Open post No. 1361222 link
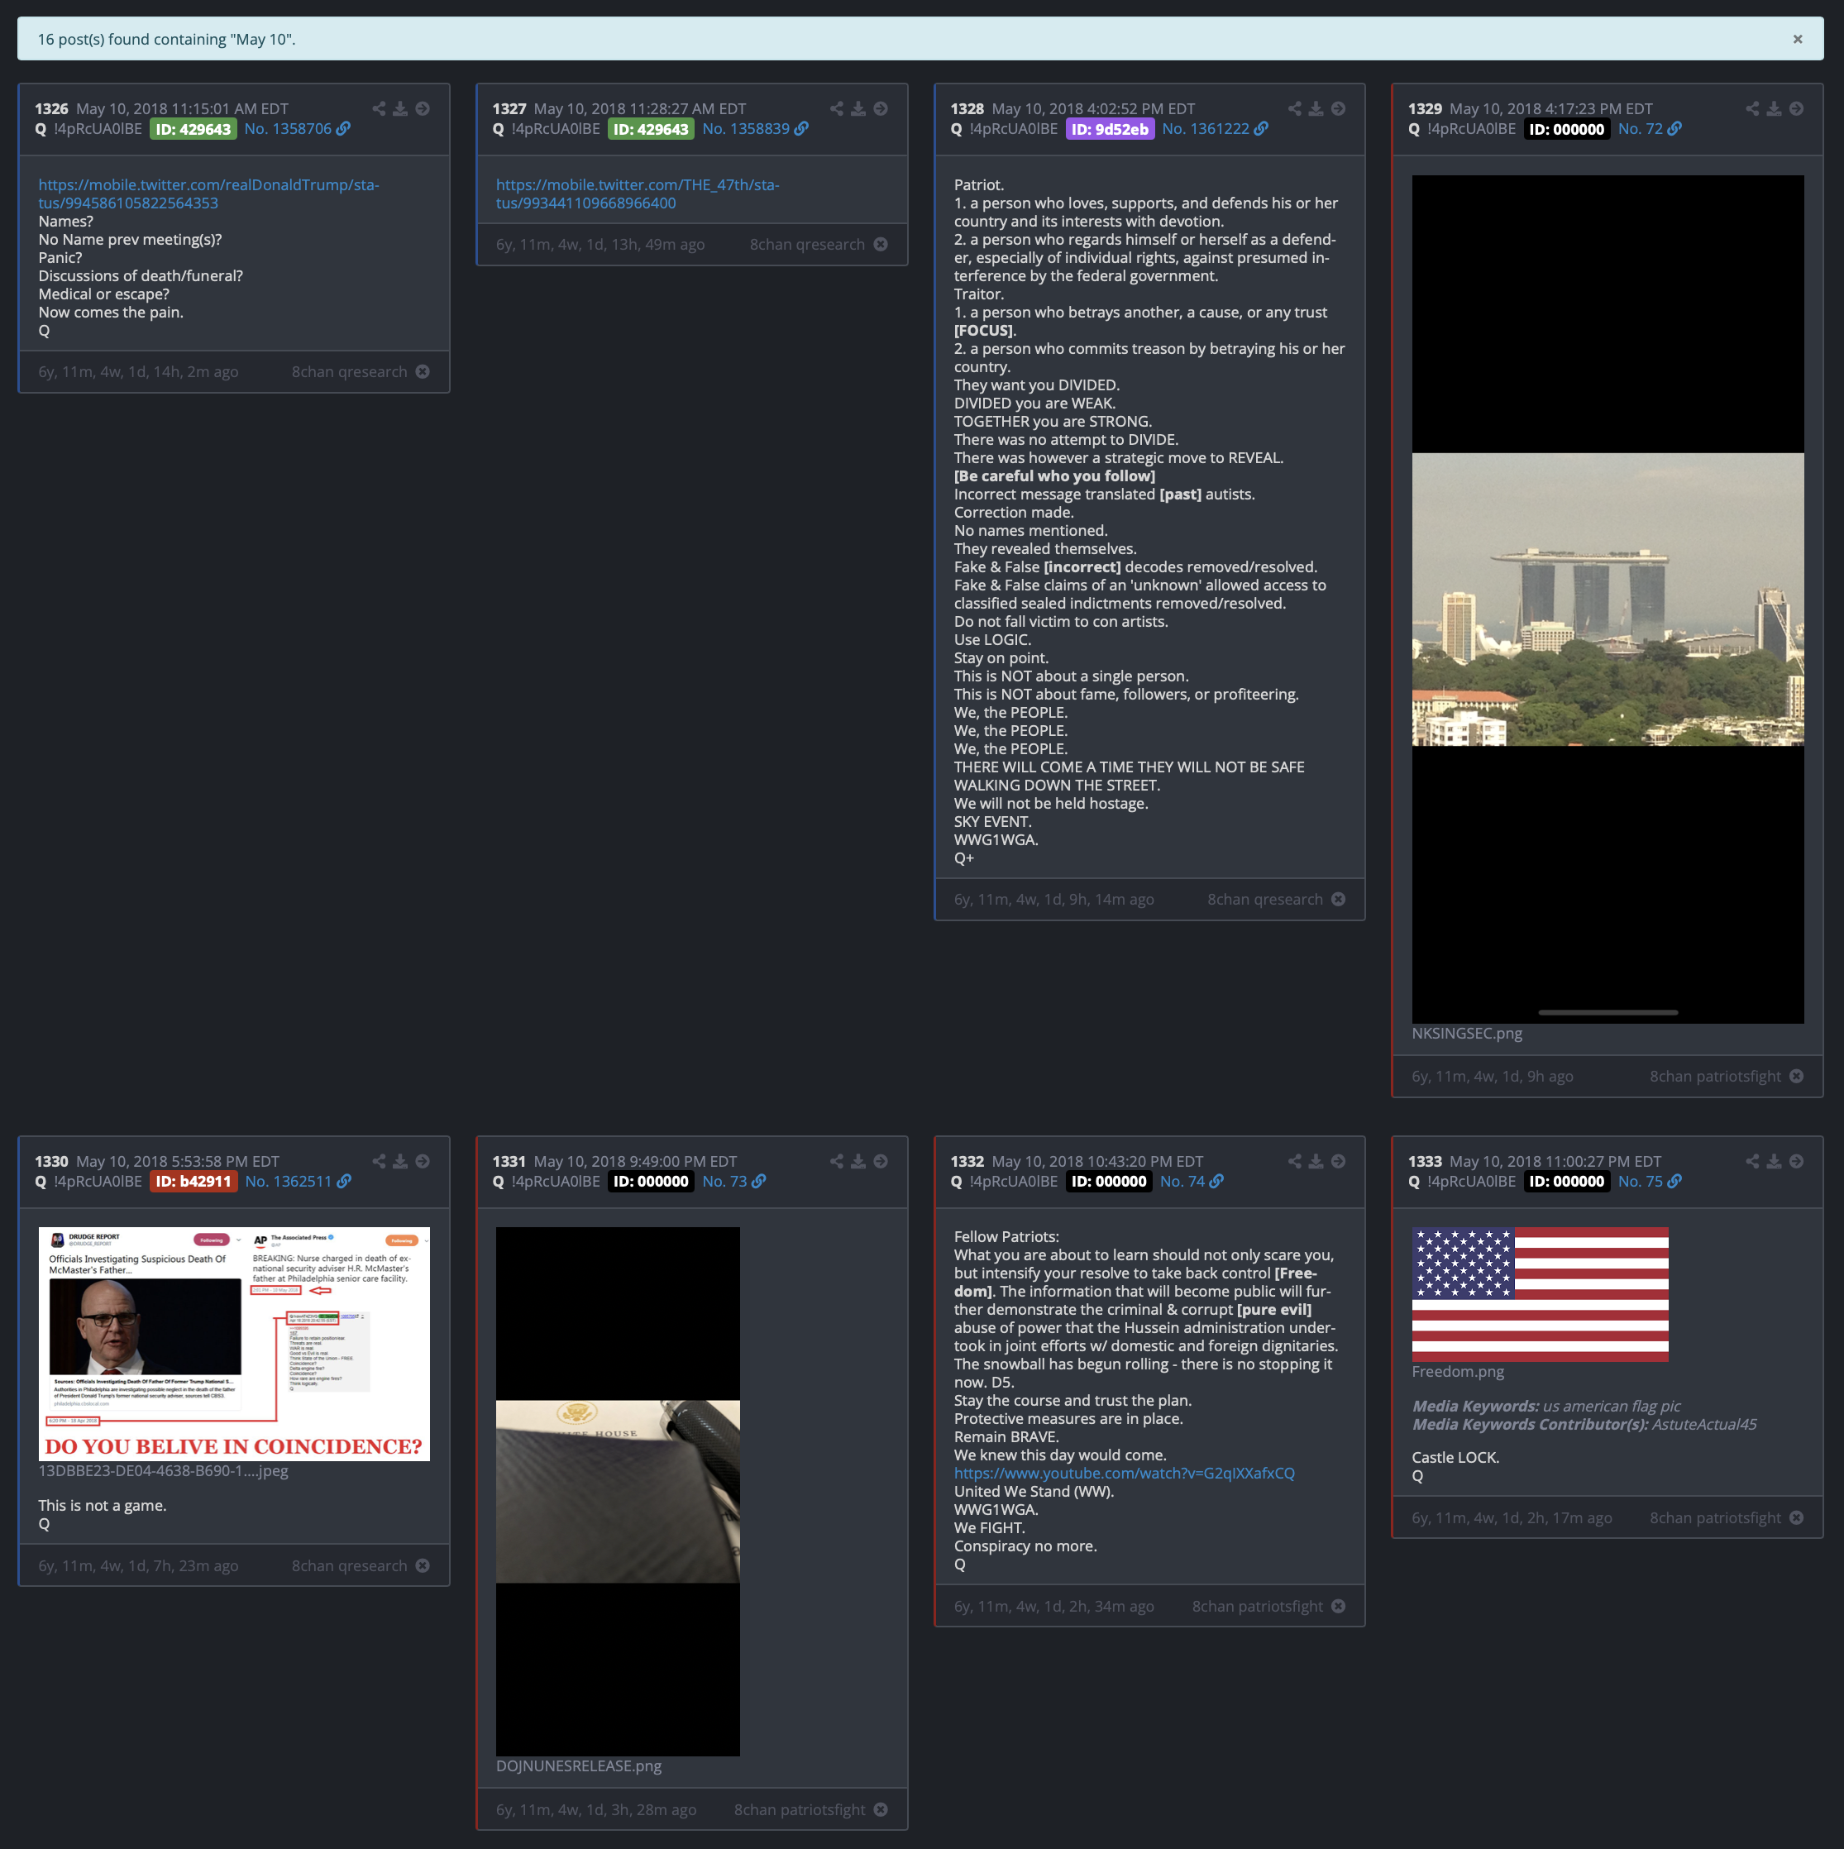Image resolution: width=1844 pixels, height=1849 pixels. [x=1215, y=129]
